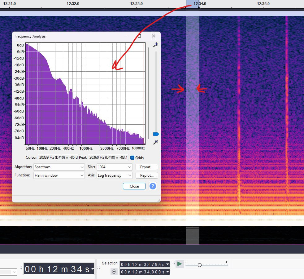Image resolution: width=304 pixels, height=279 pixels.
Task: Close Frequency Analysis with the X icon
Action: point(154,36)
